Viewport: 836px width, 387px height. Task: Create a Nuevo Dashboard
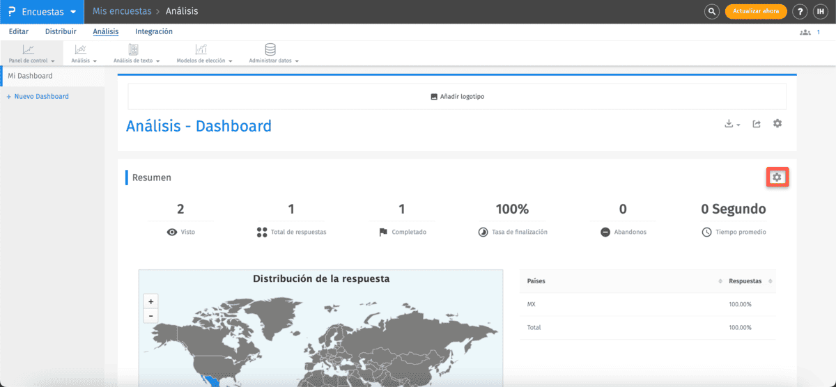point(38,96)
